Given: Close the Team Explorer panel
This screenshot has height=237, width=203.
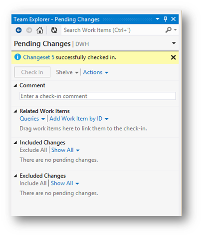Looking at the screenshot, I should click(174, 19).
